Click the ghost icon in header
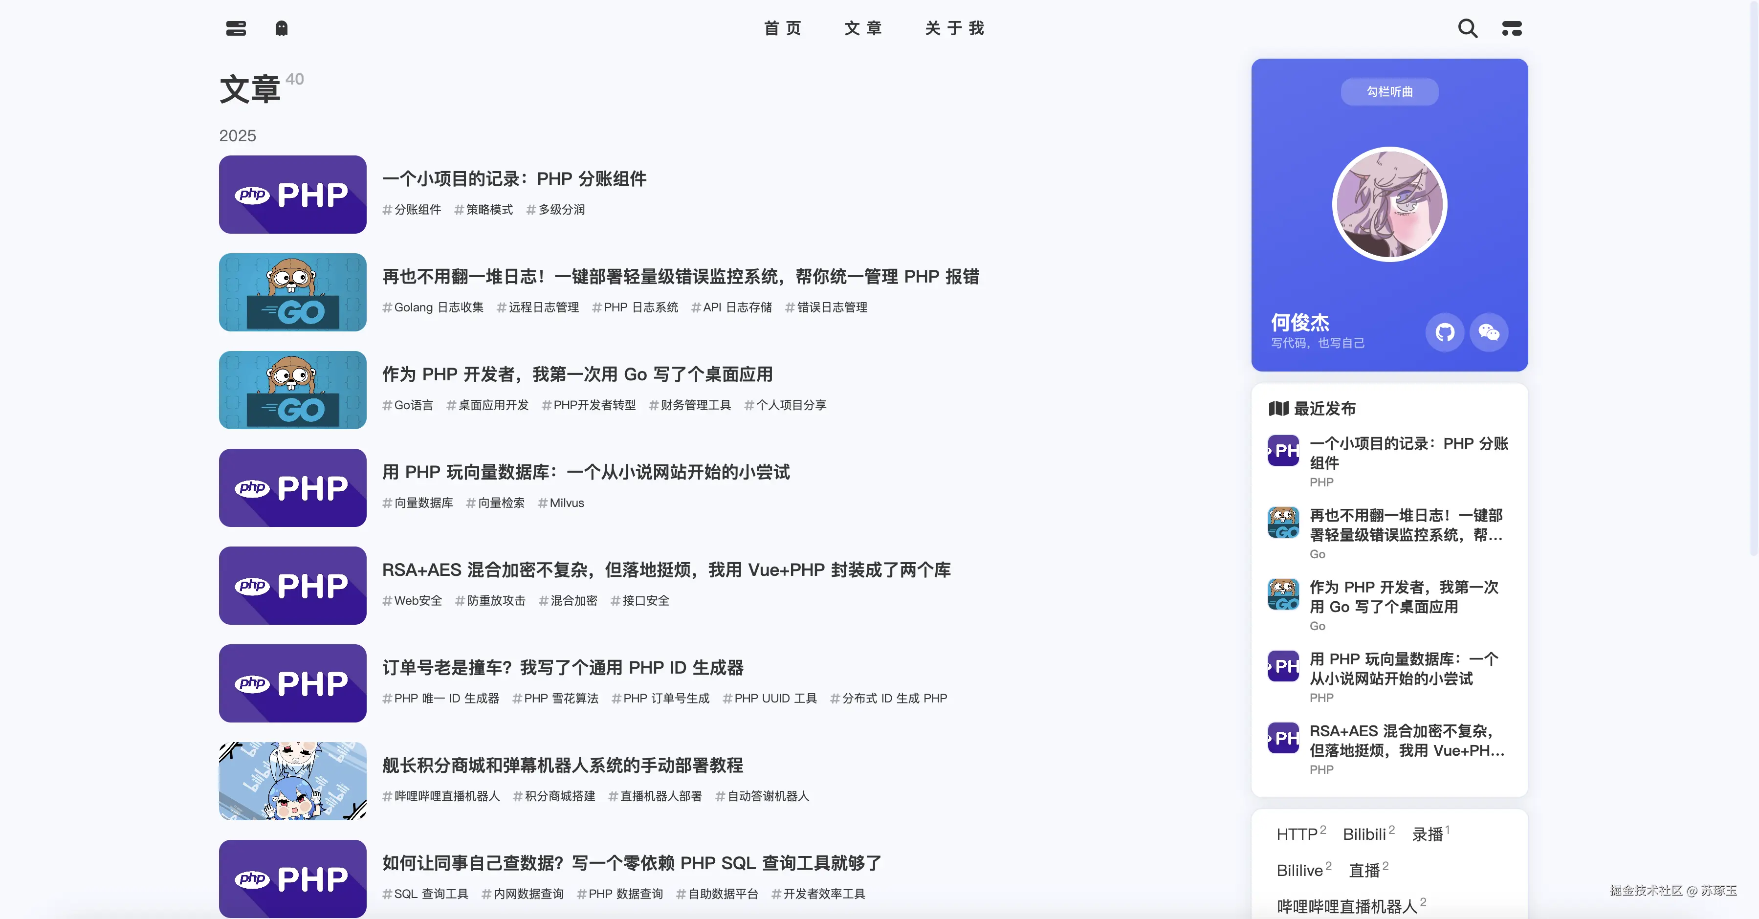Viewport: 1759px width, 919px height. [281, 29]
